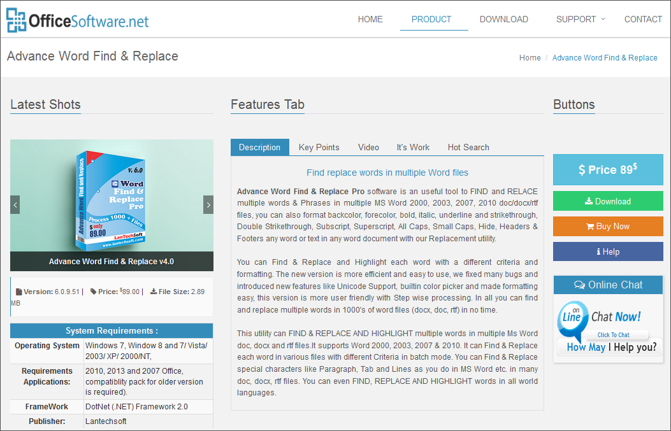The height and width of the screenshot is (431, 671).
Task: Select the PRODUCT menu item
Action: 431,19
